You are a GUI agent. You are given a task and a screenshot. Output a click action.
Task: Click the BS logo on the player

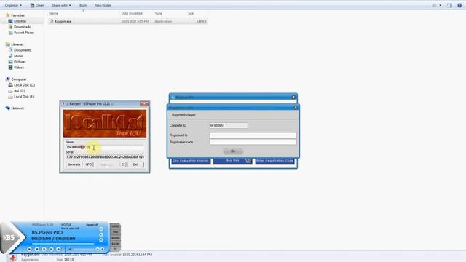point(9,237)
